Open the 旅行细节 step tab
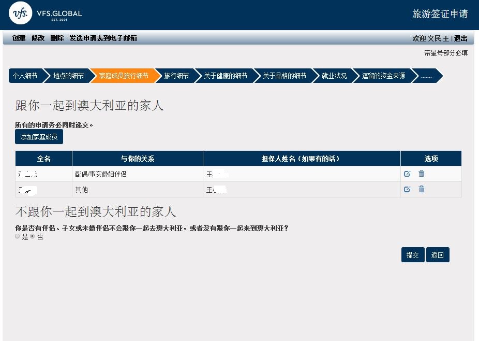Viewport: 479px width, 341px height. [176, 76]
